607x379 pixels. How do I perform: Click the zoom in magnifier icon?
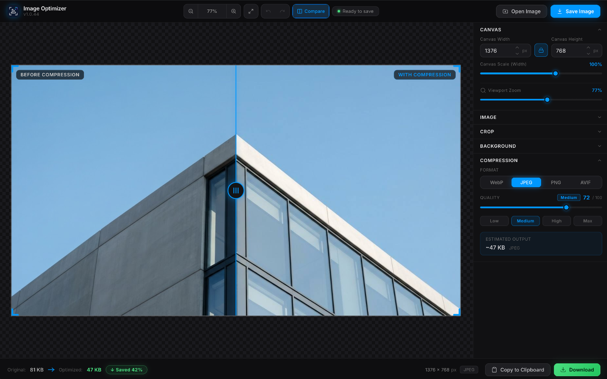click(233, 11)
